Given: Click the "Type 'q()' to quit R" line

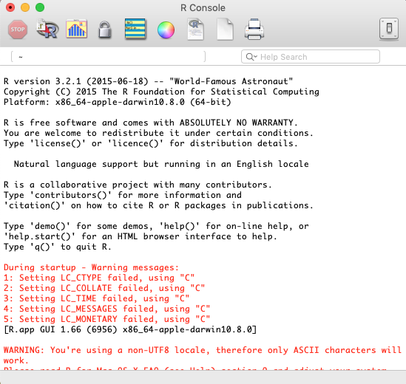Looking at the screenshot, I should coord(58,247).
